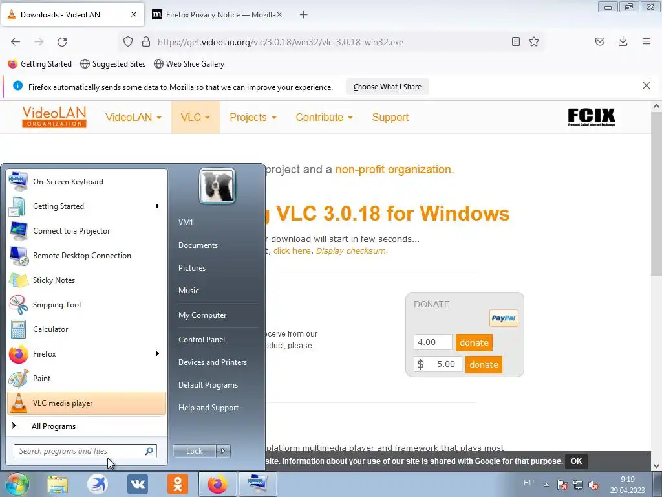Expand Firefox jump list arrow
Screen dimensions: 662x497
click(x=158, y=354)
